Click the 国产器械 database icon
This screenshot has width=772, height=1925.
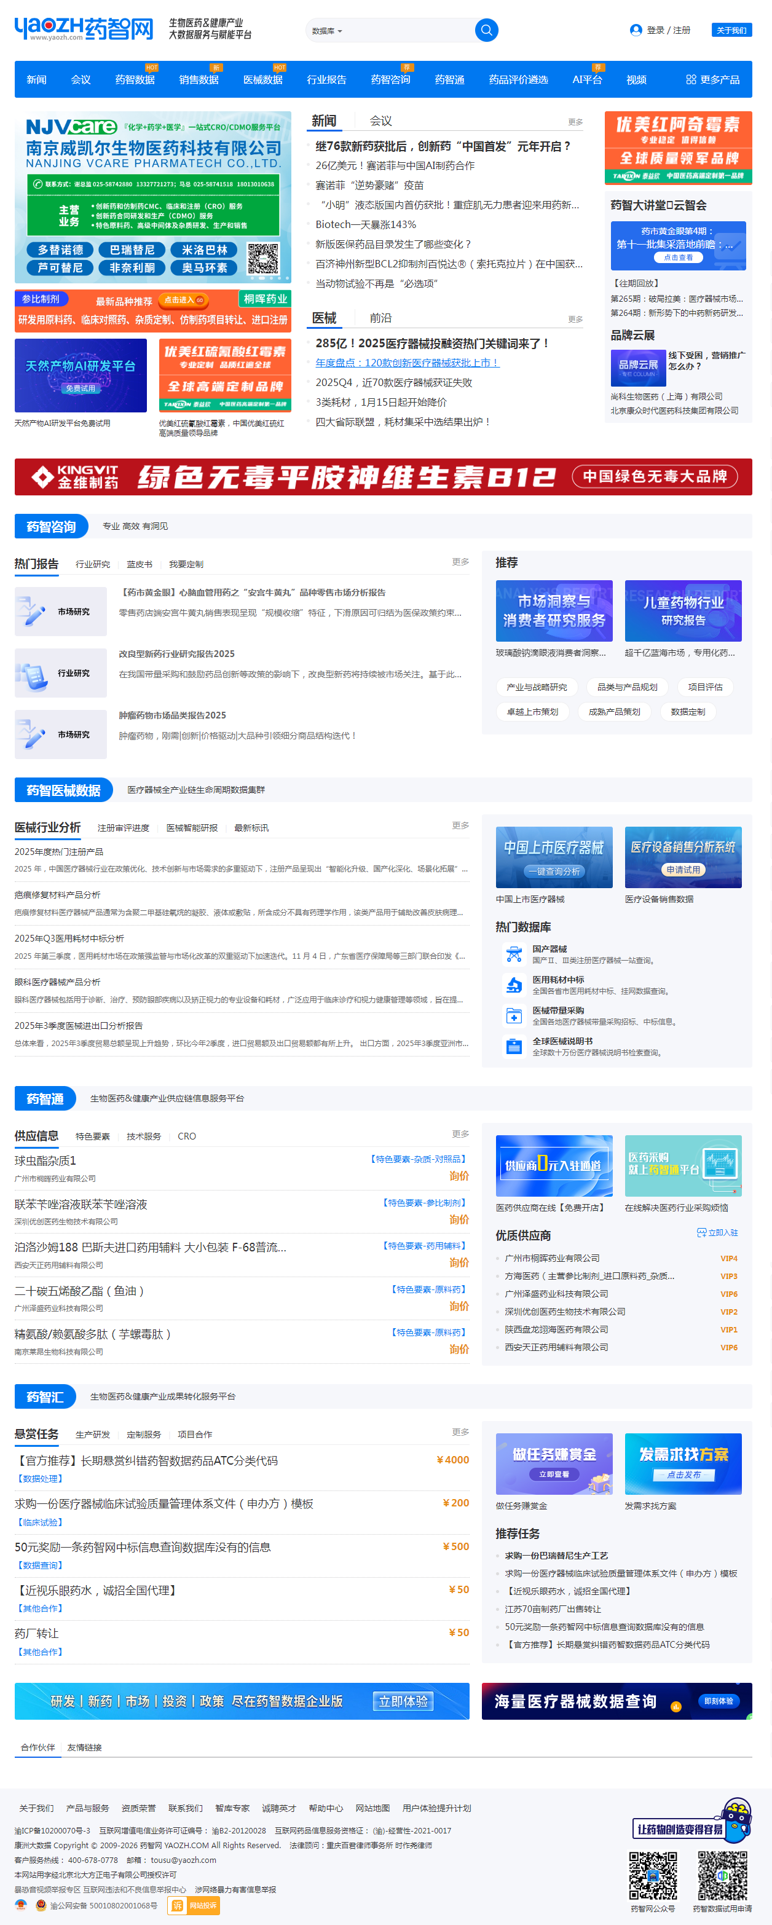click(x=513, y=953)
